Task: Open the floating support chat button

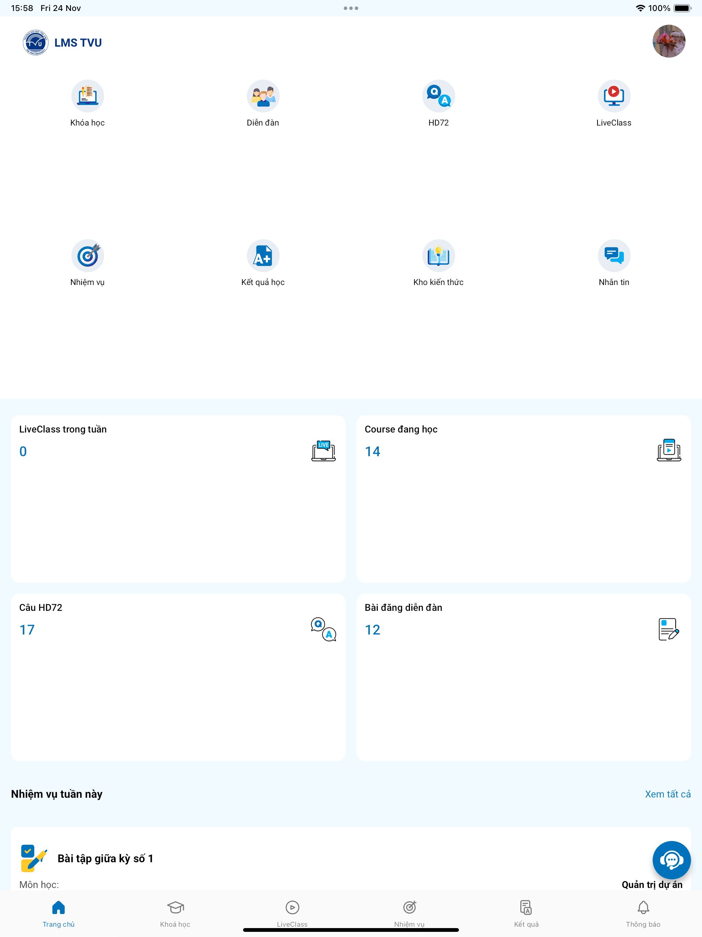Action: [x=671, y=860]
